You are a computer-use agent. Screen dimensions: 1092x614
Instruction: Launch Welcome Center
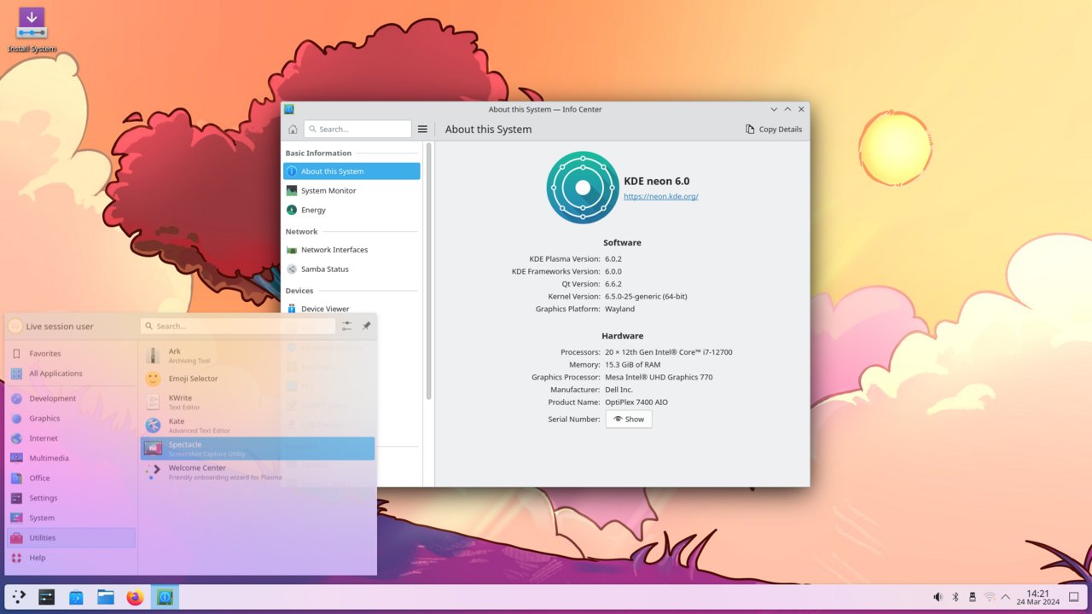pyautogui.click(x=258, y=472)
